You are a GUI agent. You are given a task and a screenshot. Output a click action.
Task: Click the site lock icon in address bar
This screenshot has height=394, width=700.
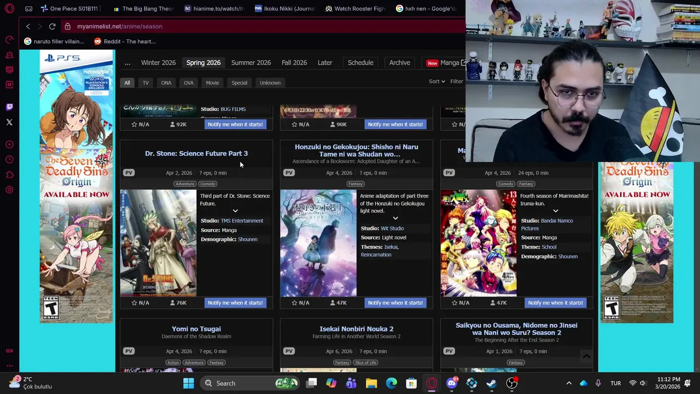tap(67, 26)
